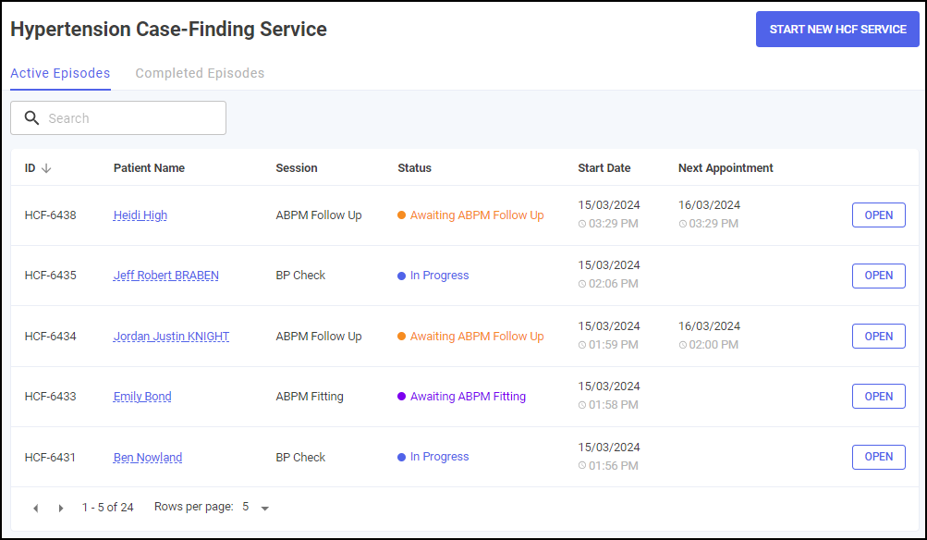
Task: Click In Progress status for HCF-6431
Action: point(439,457)
